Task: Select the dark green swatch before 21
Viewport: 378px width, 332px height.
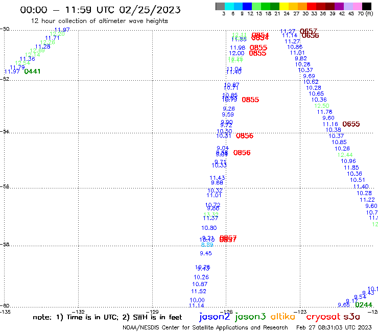Action: click(275, 6)
